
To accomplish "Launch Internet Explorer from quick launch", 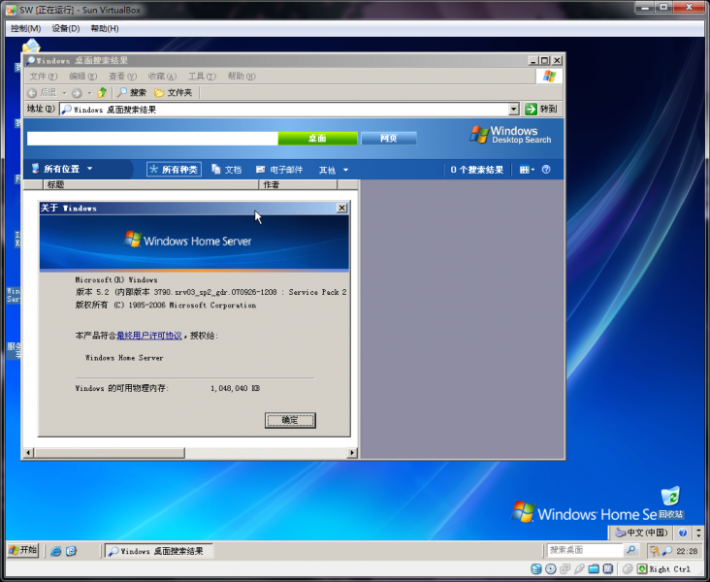I will coord(55,551).
